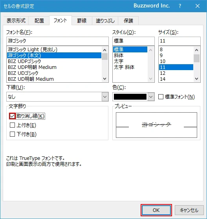207x219 pixels.
Task: Switch to the 表示形式 tab
Action: click(x=16, y=20)
